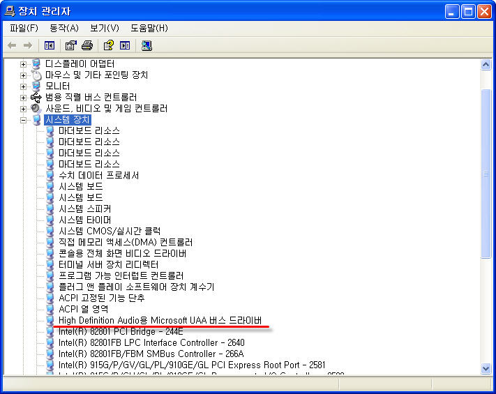Select 콘솔용 전체 화면 비디오 드라이버 entry
This screenshot has width=496, height=394.
(122, 254)
